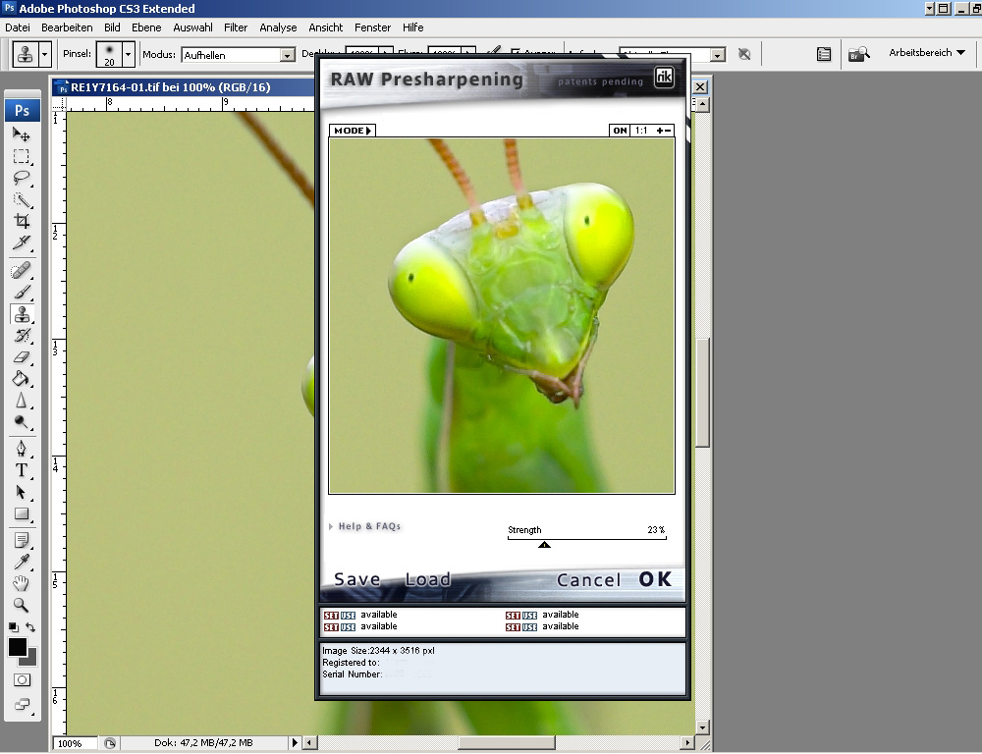982x754 pixels.
Task: Select the Paint Bucket tool
Action: point(22,379)
